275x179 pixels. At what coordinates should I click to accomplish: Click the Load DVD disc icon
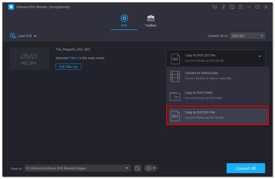[13, 36]
